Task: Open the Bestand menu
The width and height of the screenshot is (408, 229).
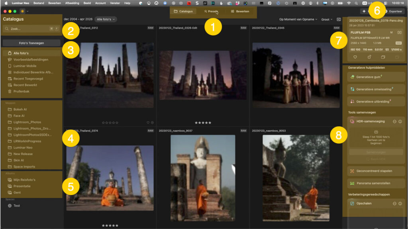Action: pos(39,3)
